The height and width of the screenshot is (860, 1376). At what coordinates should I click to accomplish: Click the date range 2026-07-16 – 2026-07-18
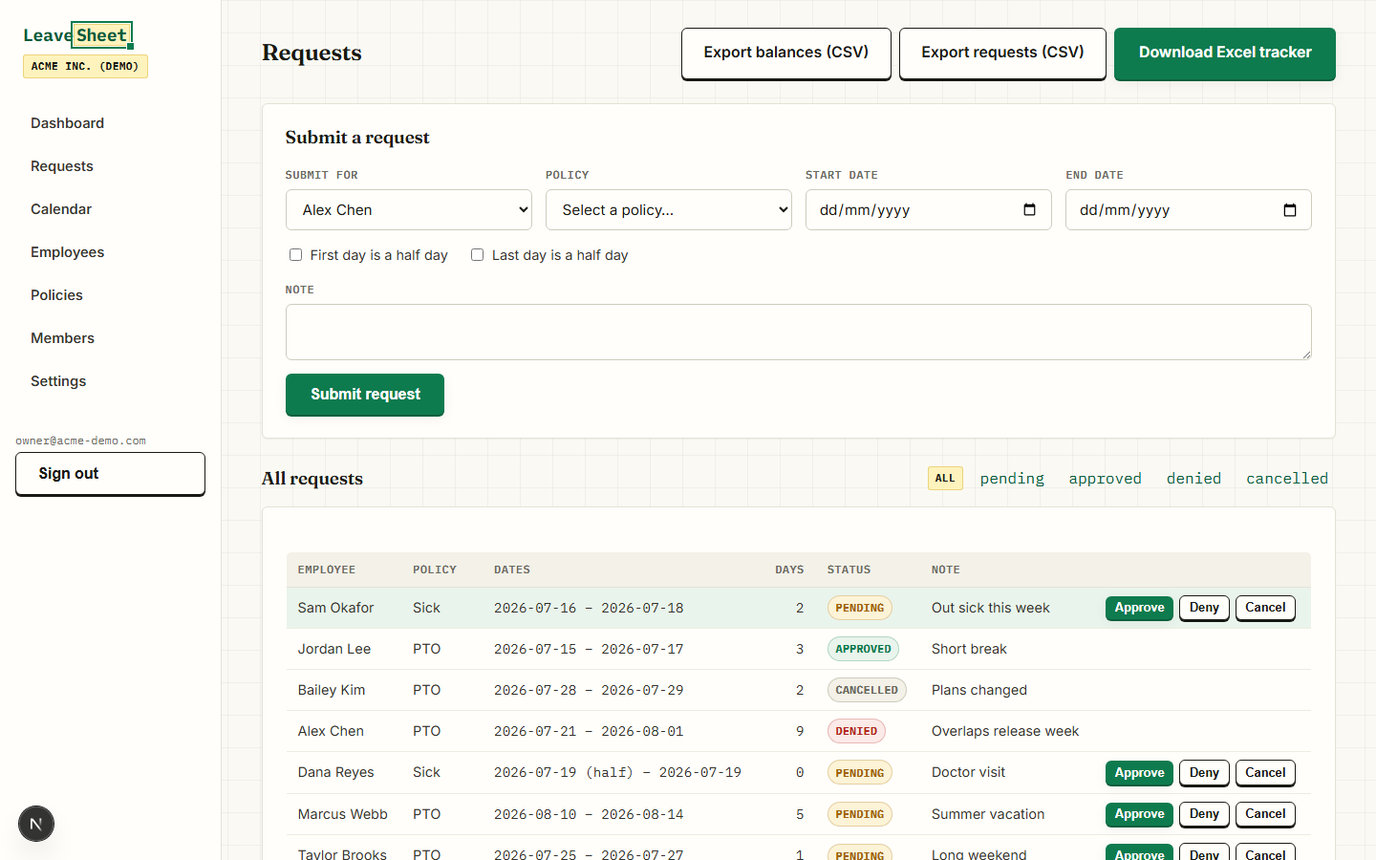pos(589,608)
